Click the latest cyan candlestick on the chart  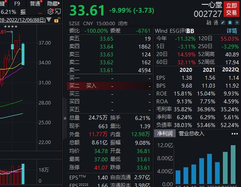click(23, 54)
